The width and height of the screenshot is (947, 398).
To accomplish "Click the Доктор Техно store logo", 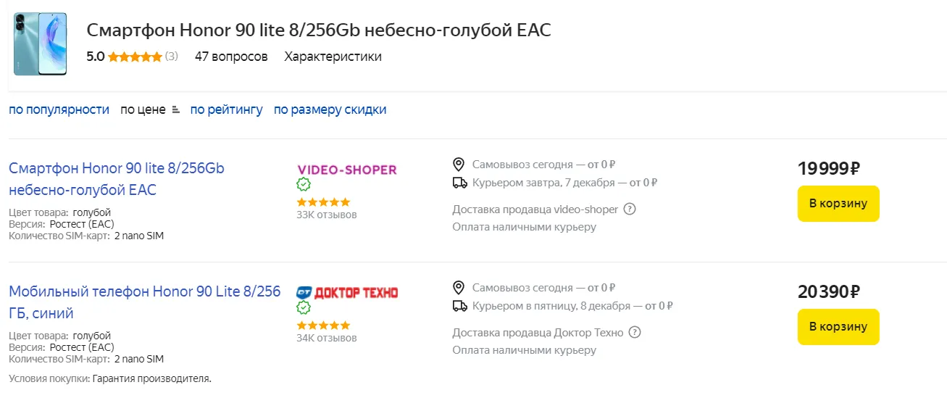I will [347, 293].
